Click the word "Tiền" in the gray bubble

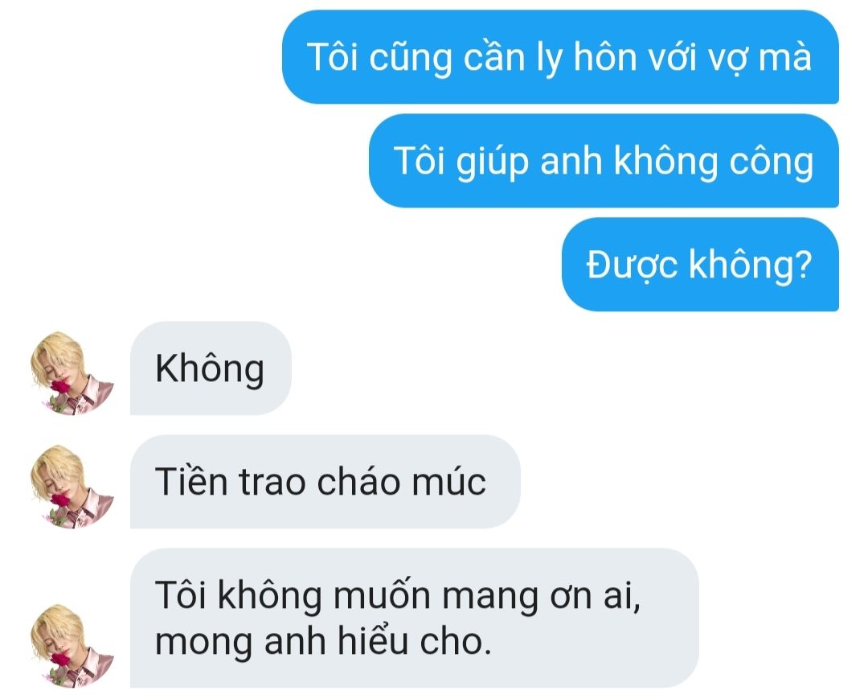[191, 481]
